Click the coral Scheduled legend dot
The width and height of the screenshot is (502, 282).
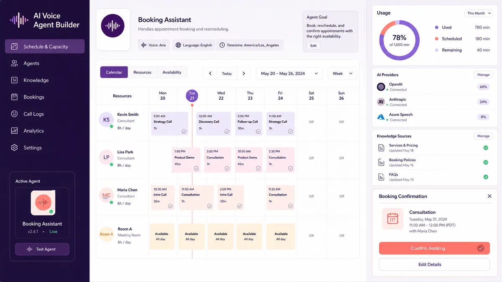point(437,39)
